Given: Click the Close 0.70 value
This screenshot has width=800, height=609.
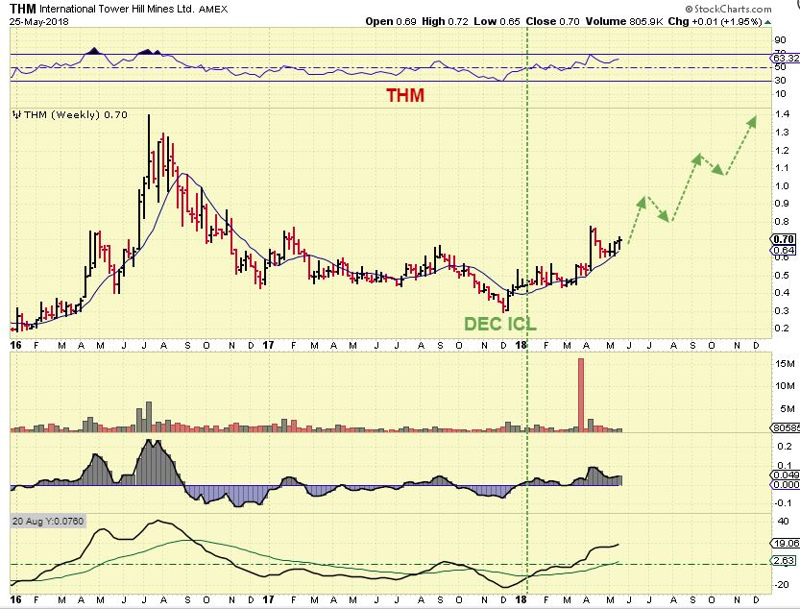Looking at the screenshot, I should (x=552, y=21).
